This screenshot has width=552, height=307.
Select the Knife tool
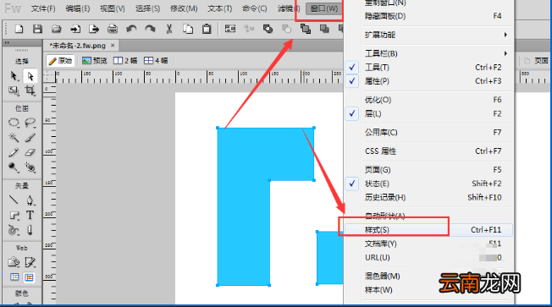coord(30,230)
